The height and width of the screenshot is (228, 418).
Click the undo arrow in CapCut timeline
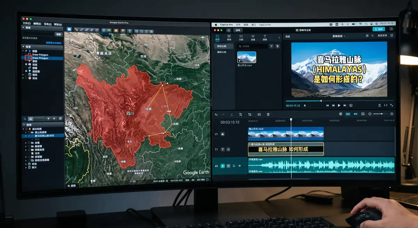pyautogui.click(x=216, y=114)
